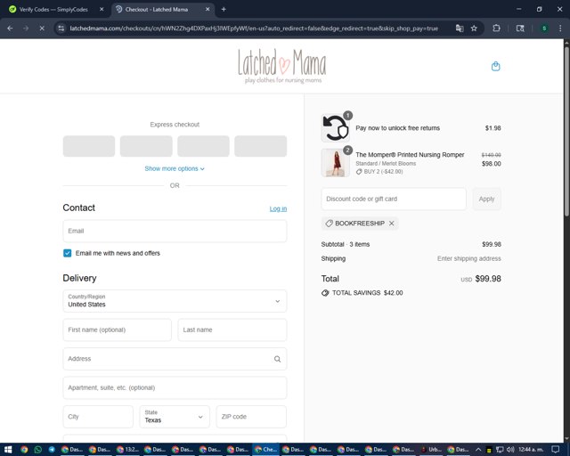Open volume control in system tray

pos(510,450)
